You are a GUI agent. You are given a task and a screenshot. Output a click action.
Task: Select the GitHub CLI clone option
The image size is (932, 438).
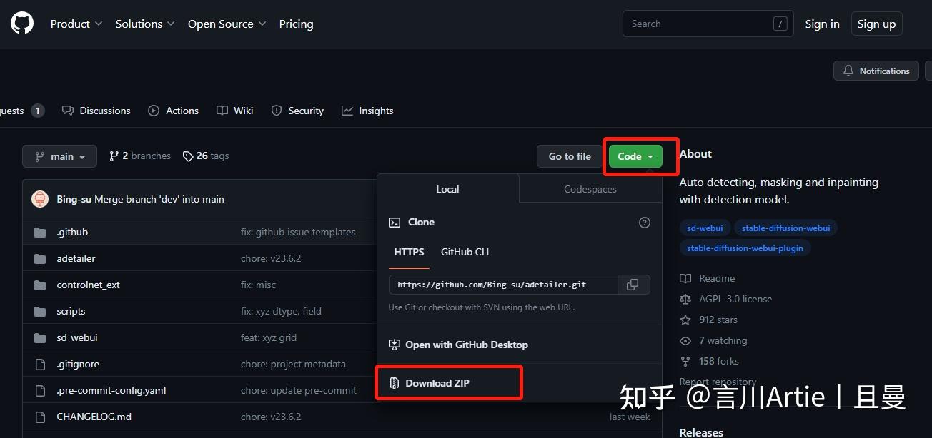pyautogui.click(x=465, y=252)
